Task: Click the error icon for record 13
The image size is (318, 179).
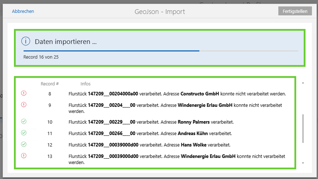Action: 24,156
